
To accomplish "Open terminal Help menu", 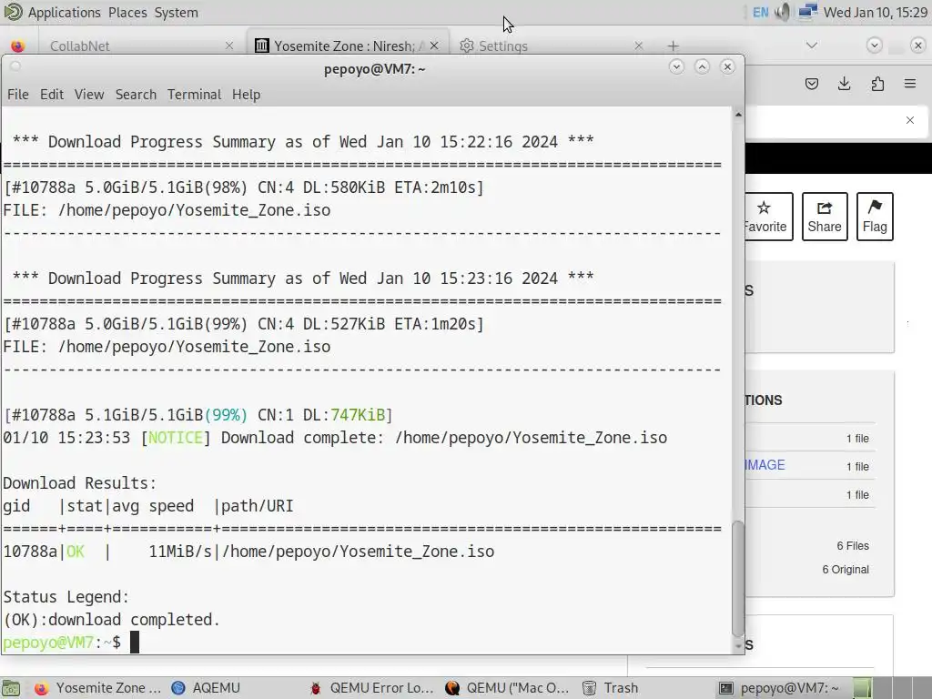I will [246, 95].
